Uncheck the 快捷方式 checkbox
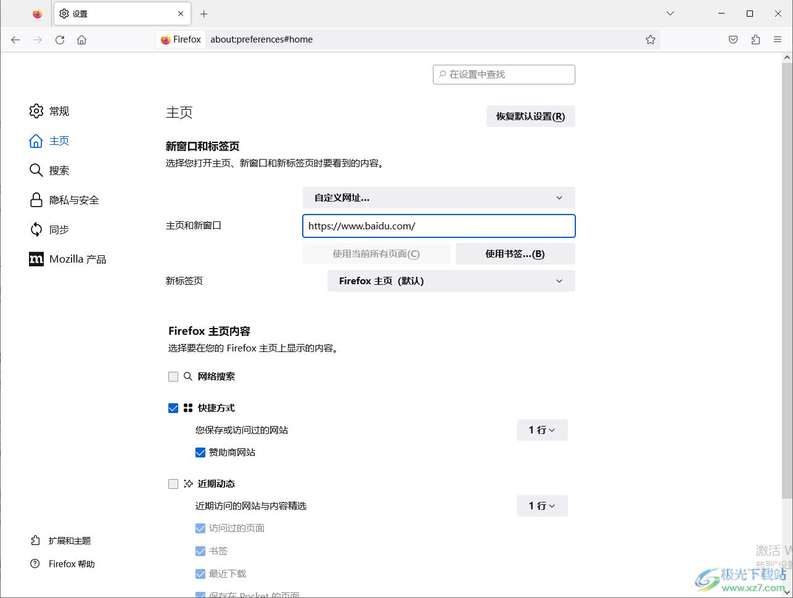The width and height of the screenshot is (793, 598). click(x=173, y=408)
